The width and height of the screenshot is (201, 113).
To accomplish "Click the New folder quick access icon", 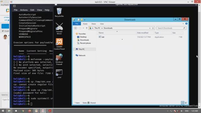I will pos(82,19).
